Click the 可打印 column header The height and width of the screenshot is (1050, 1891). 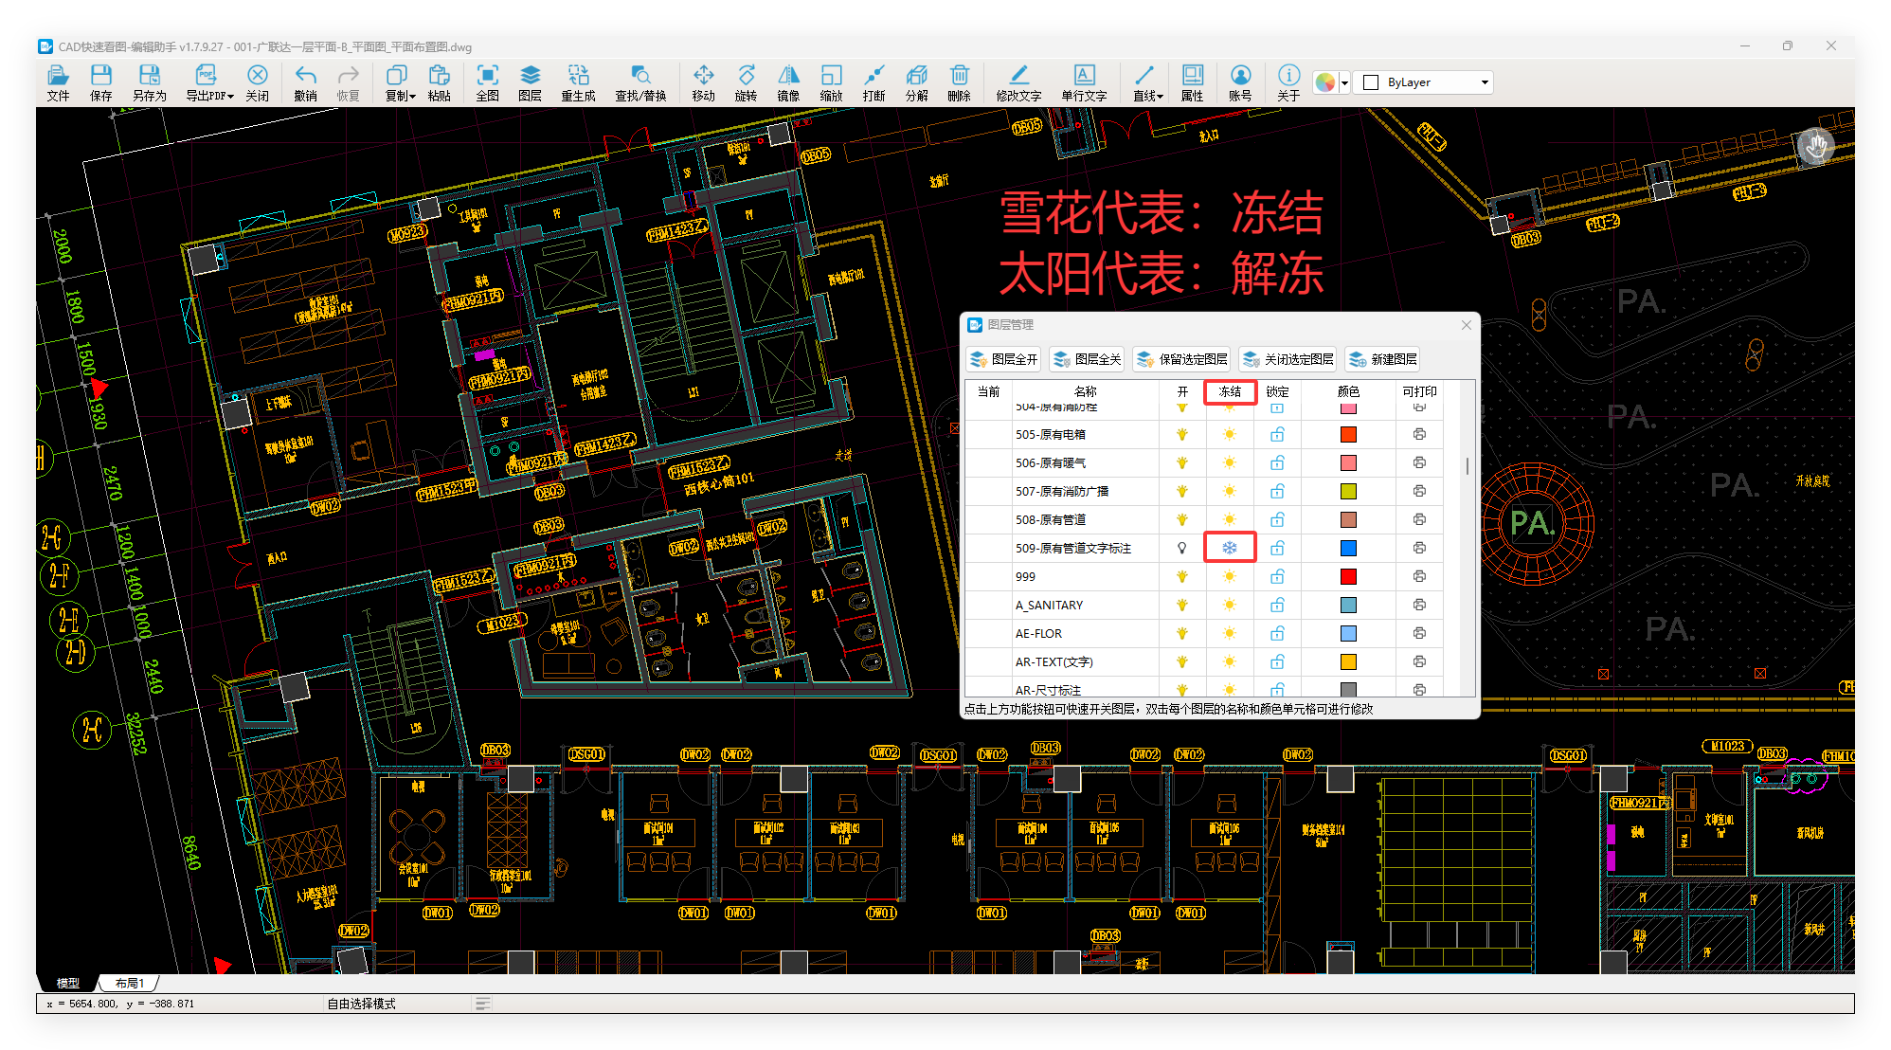(1419, 391)
